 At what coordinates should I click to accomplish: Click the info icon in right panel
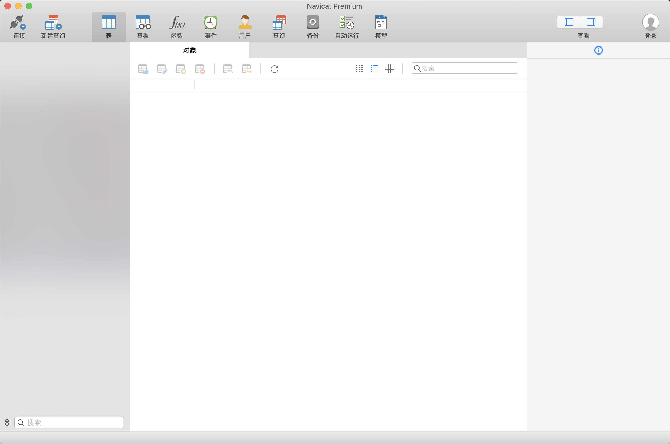tap(598, 51)
